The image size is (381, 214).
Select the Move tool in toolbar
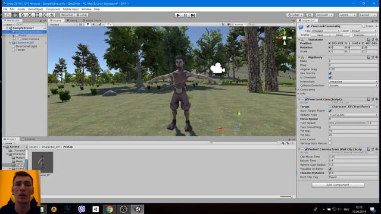[x=15, y=15]
